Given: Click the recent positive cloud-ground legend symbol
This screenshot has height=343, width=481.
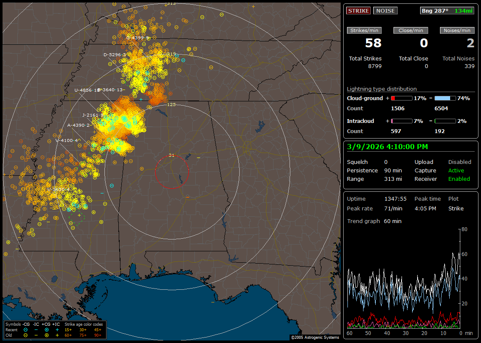Looking at the screenshot, I should (46, 329).
